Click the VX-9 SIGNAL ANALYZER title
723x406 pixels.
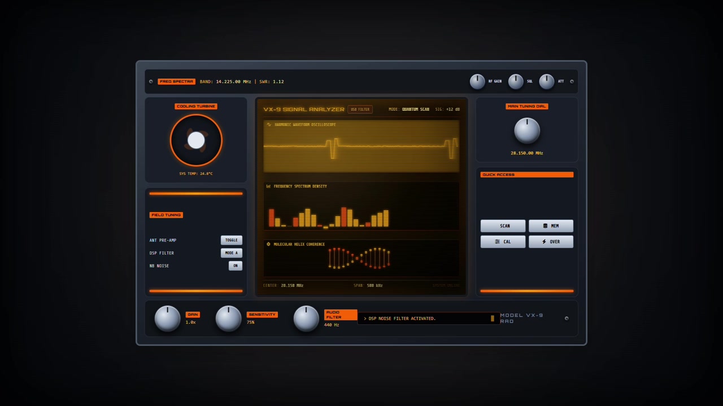(304, 109)
